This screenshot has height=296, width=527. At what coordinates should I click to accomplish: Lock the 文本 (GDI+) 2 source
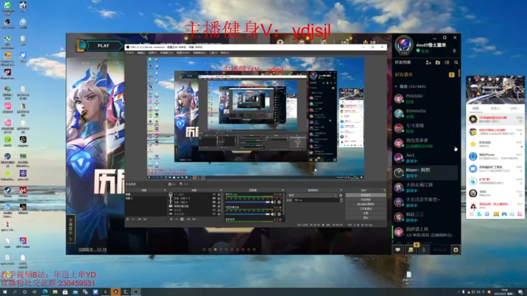pos(219,199)
